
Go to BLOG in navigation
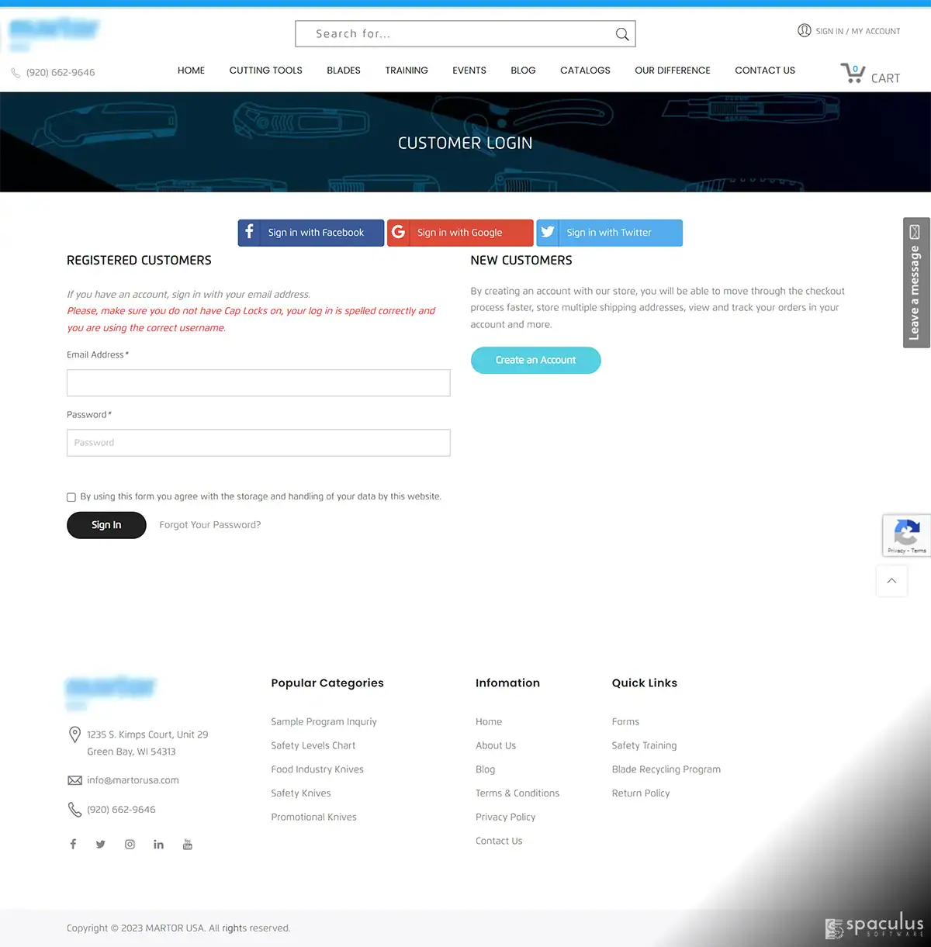(523, 71)
